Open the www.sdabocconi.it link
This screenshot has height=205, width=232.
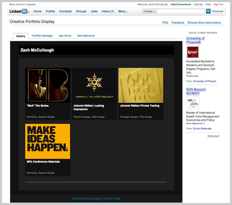click(195, 123)
